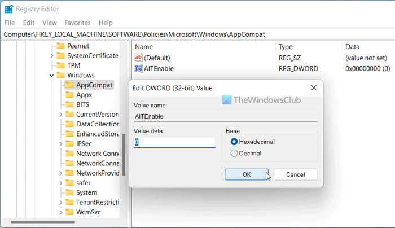
Task: Collapse the Windows tree node
Action: pos(52,75)
